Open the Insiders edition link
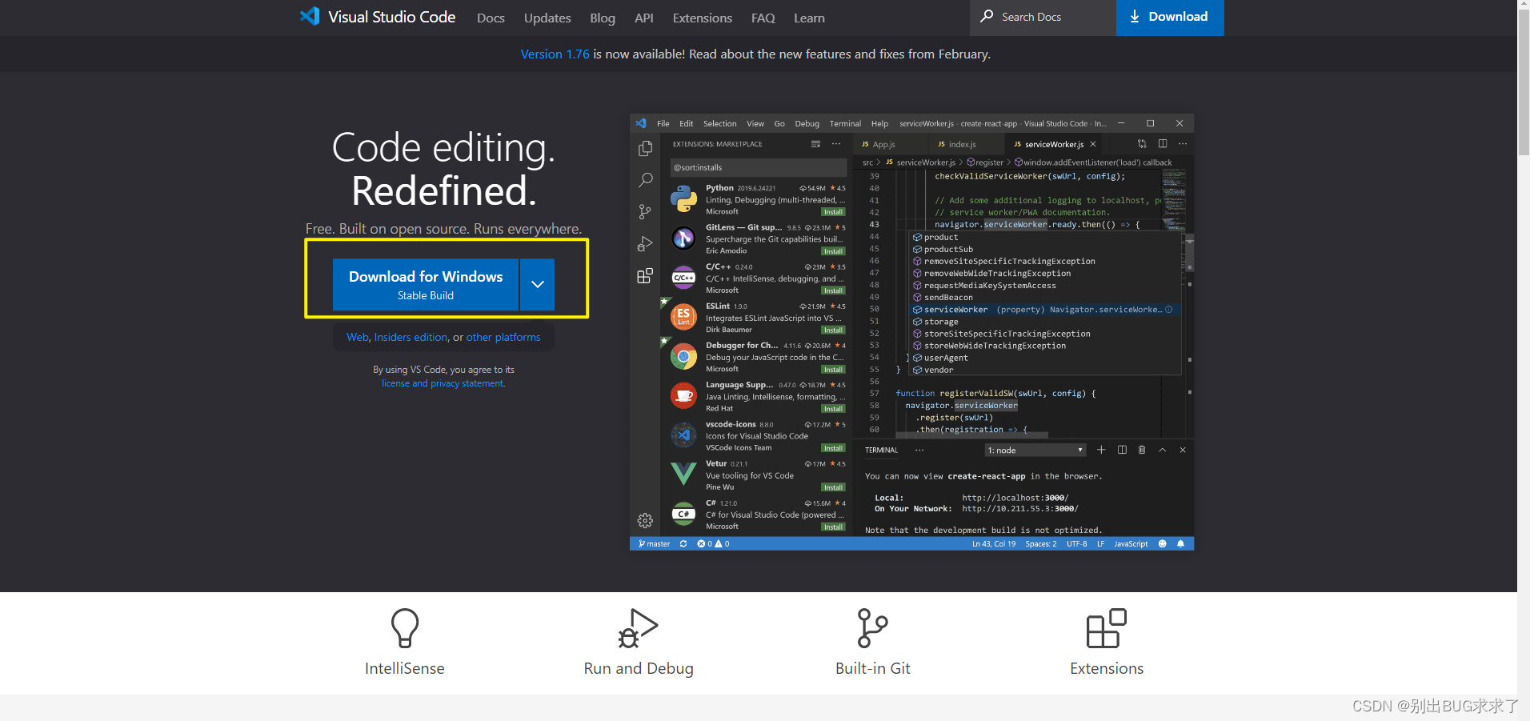The height and width of the screenshot is (721, 1530). click(411, 337)
